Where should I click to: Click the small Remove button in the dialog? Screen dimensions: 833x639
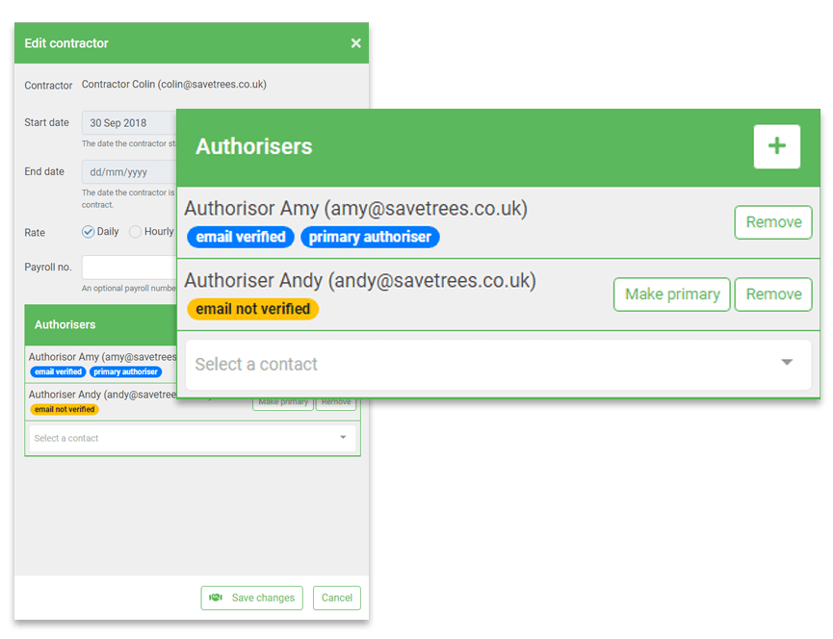(x=336, y=403)
